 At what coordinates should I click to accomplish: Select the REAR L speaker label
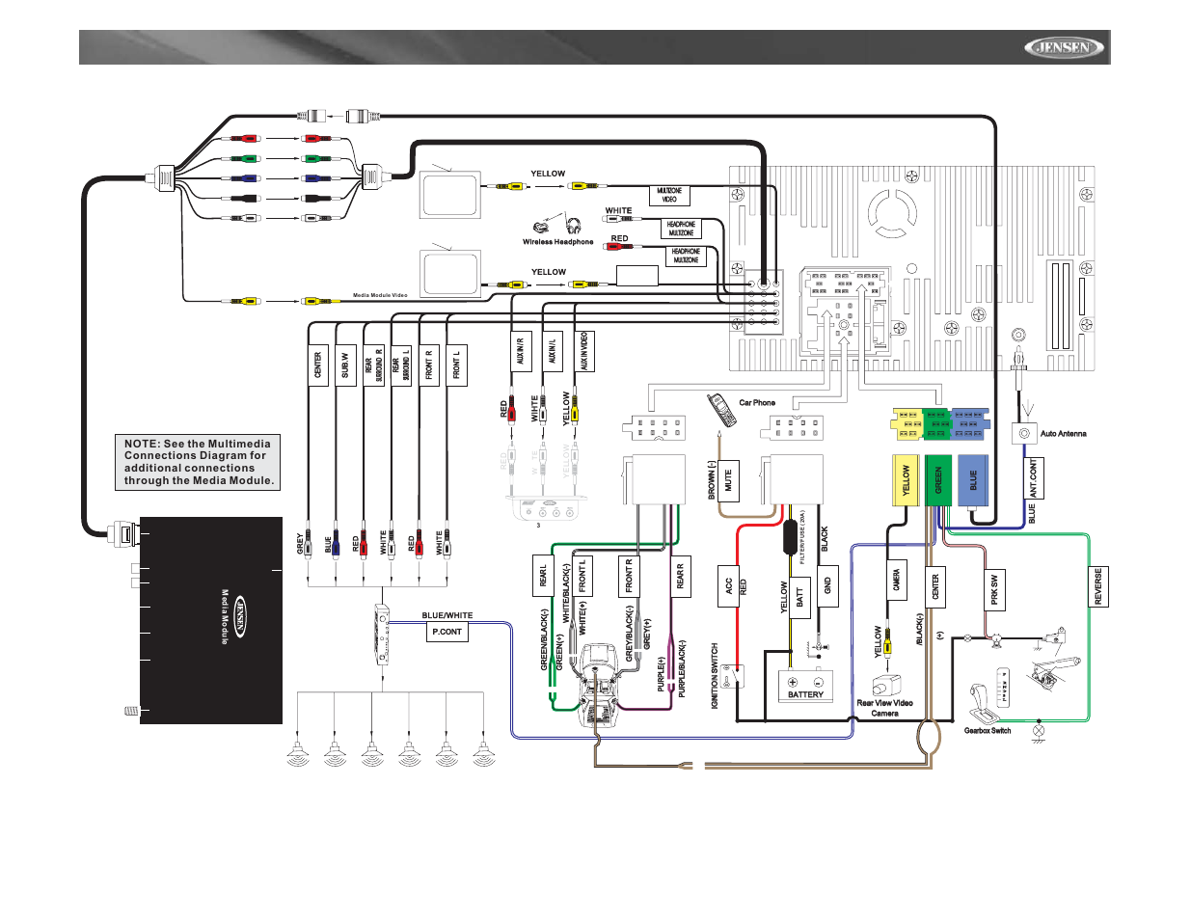(x=543, y=576)
